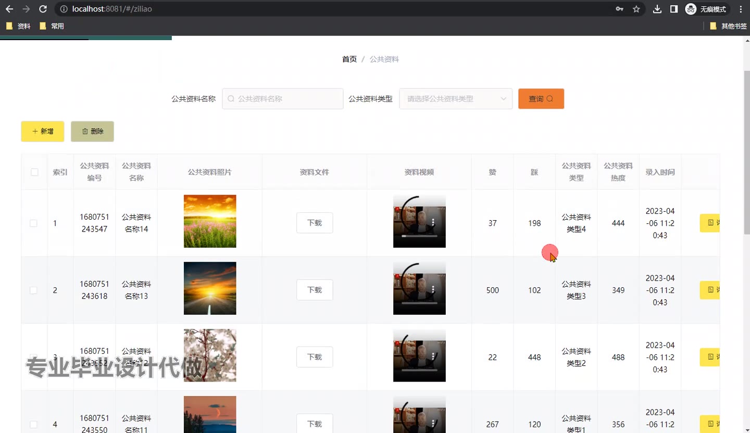Click 下载 in row 4
The image size is (750, 433).
pyautogui.click(x=315, y=424)
